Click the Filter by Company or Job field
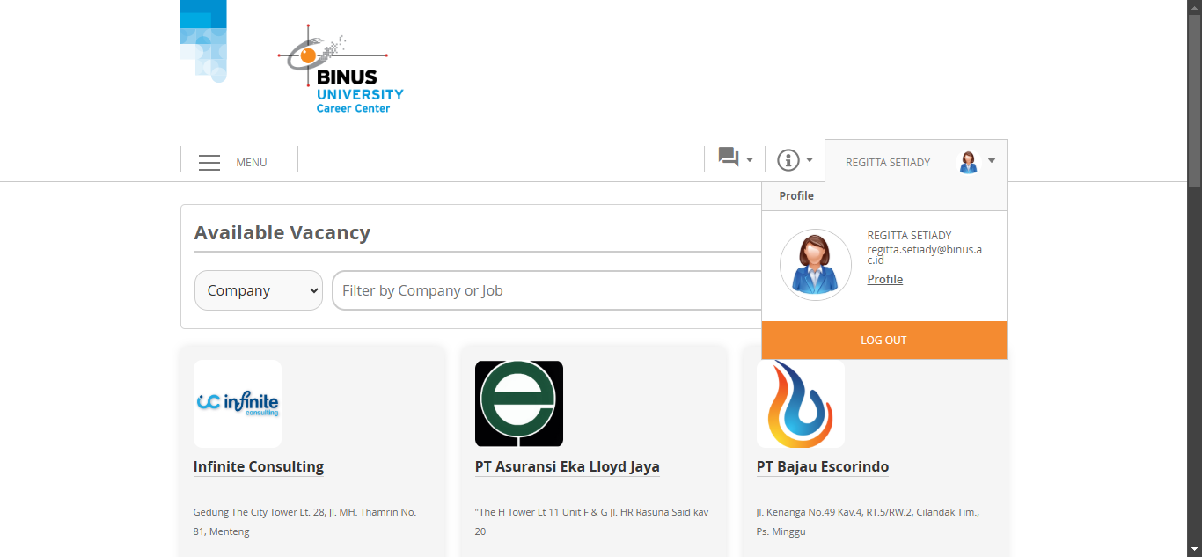 [546, 290]
